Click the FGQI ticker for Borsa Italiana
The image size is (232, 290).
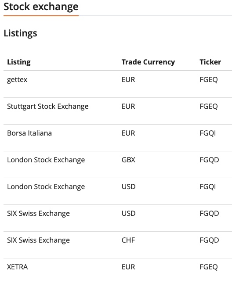point(207,133)
